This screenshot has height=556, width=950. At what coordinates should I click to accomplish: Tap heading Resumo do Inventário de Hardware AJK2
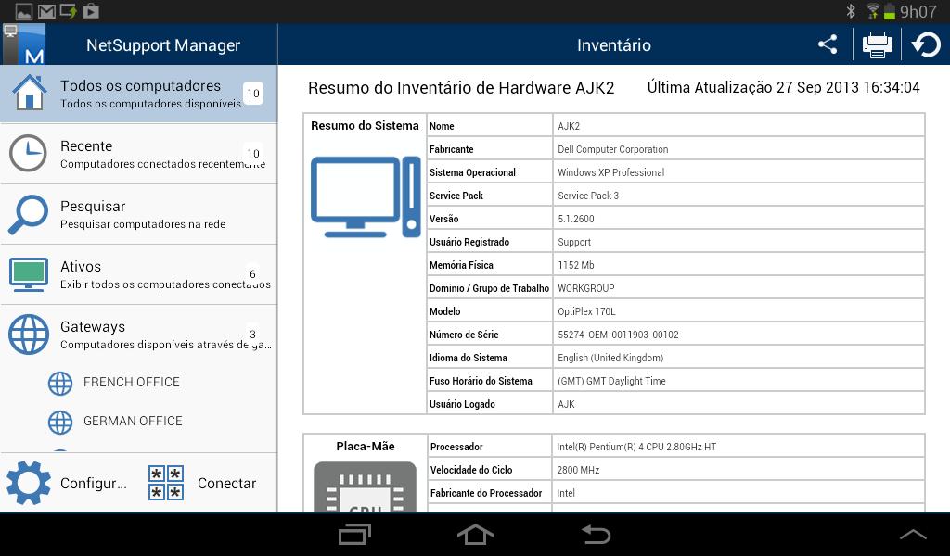point(461,88)
